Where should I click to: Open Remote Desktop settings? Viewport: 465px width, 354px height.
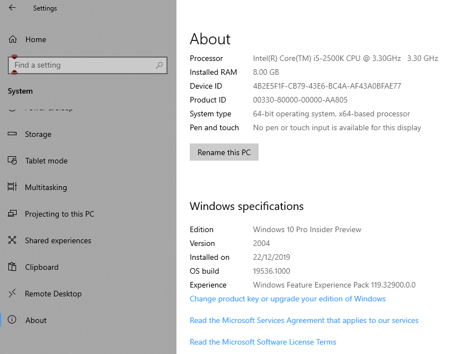pos(88,294)
